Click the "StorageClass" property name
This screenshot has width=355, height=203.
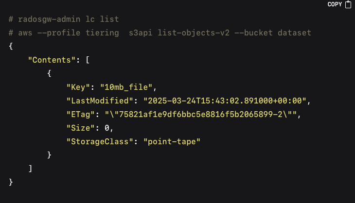click(x=100, y=141)
